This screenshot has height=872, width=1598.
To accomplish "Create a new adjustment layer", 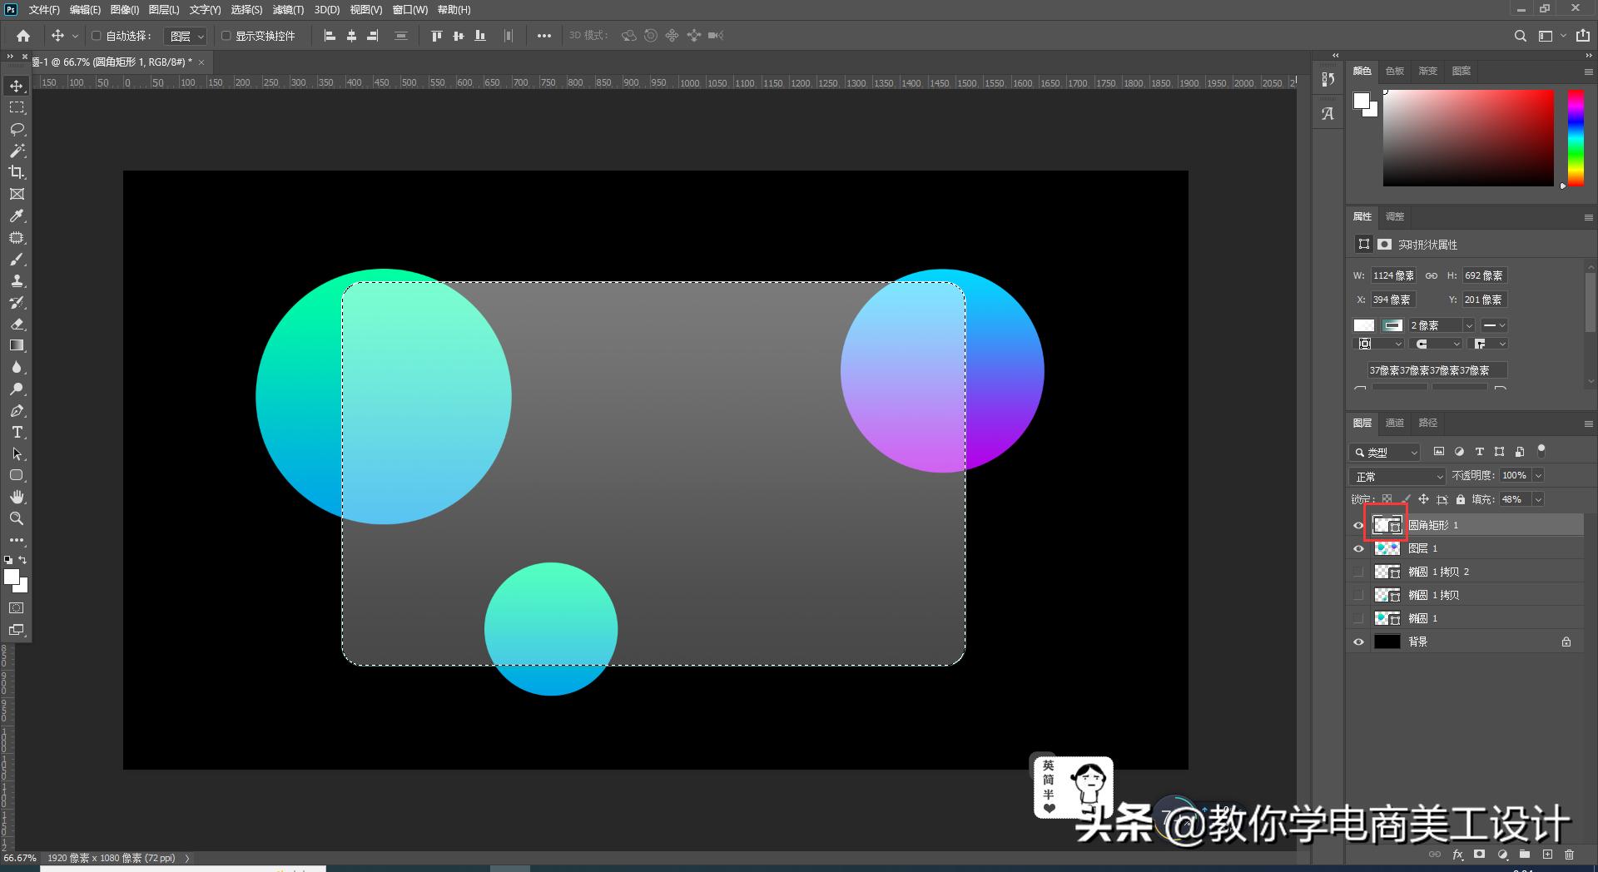I will [1503, 855].
